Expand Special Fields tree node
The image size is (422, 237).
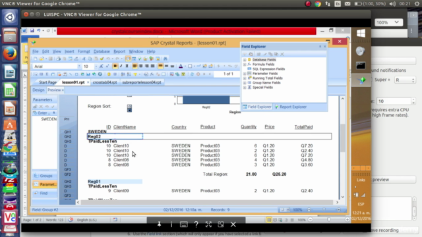(x=245, y=88)
